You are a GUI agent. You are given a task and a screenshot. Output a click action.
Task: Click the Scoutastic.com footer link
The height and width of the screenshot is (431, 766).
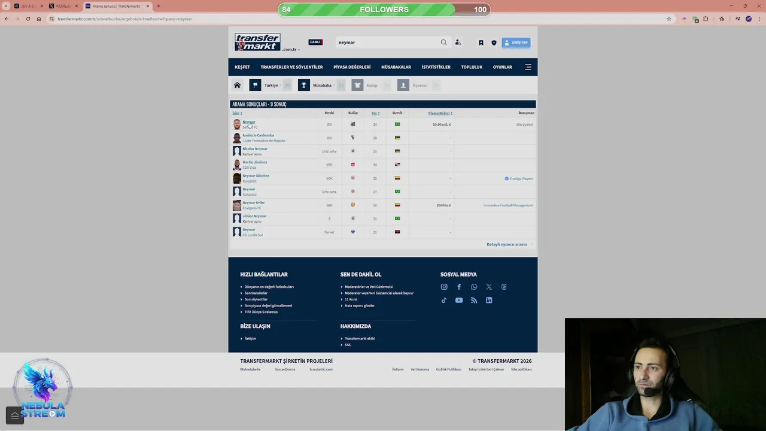(x=321, y=369)
